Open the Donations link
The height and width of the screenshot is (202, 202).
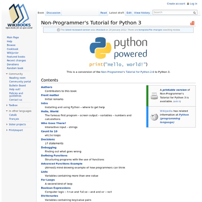point(13,64)
